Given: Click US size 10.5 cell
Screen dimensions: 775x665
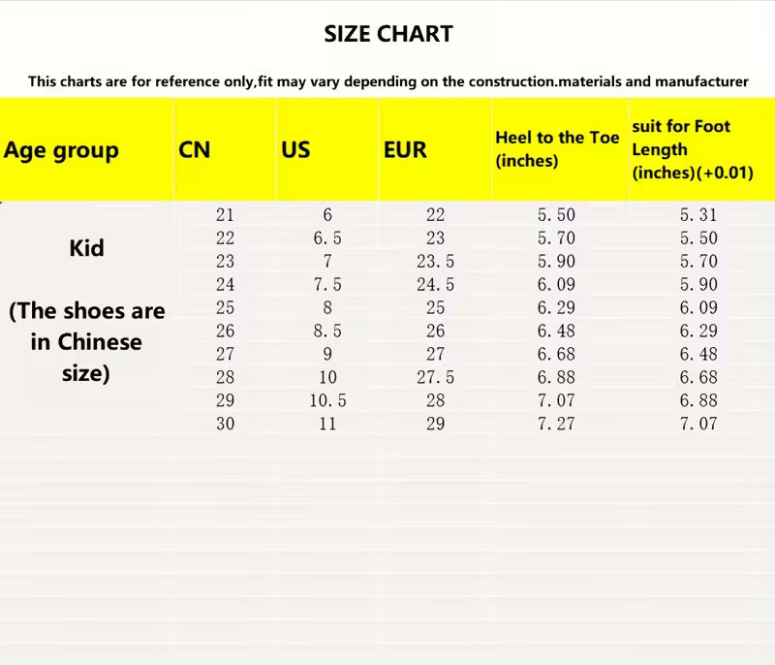Looking at the screenshot, I should coord(327,400).
